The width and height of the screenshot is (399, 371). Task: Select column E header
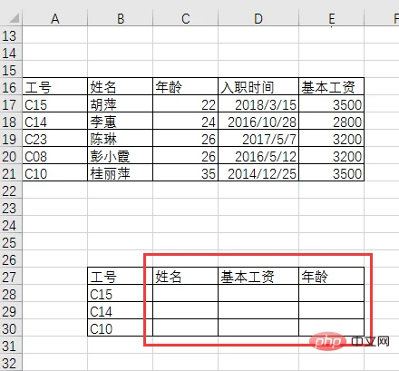point(332,18)
